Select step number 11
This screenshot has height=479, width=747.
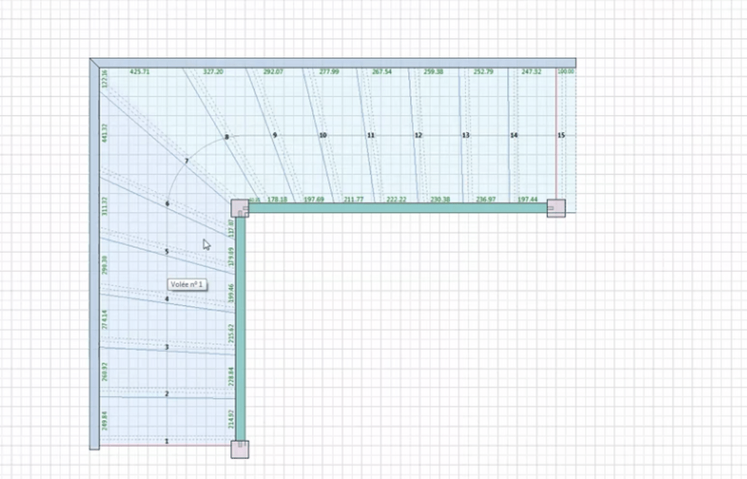371,135
